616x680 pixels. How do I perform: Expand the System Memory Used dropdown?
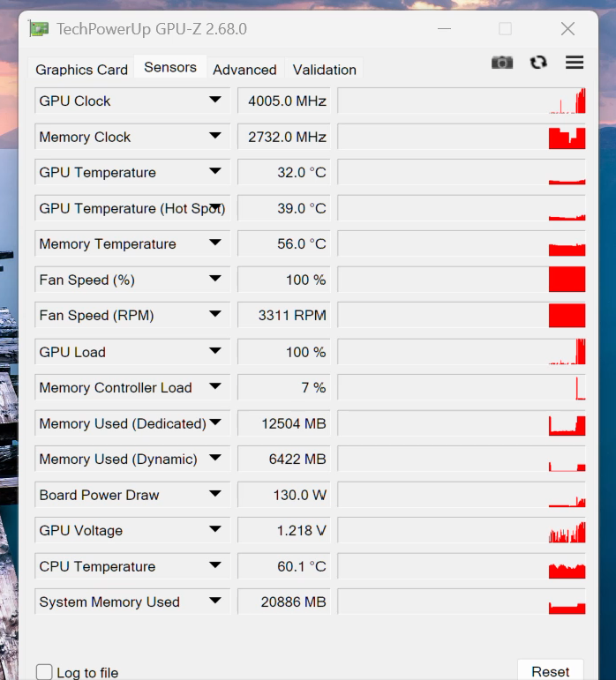tap(215, 602)
